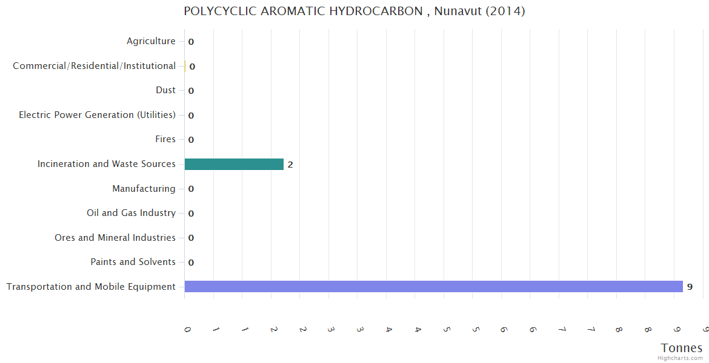Click Electric Power Generation (Utilities) label
The width and height of the screenshot is (709, 363).
coord(97,115)
